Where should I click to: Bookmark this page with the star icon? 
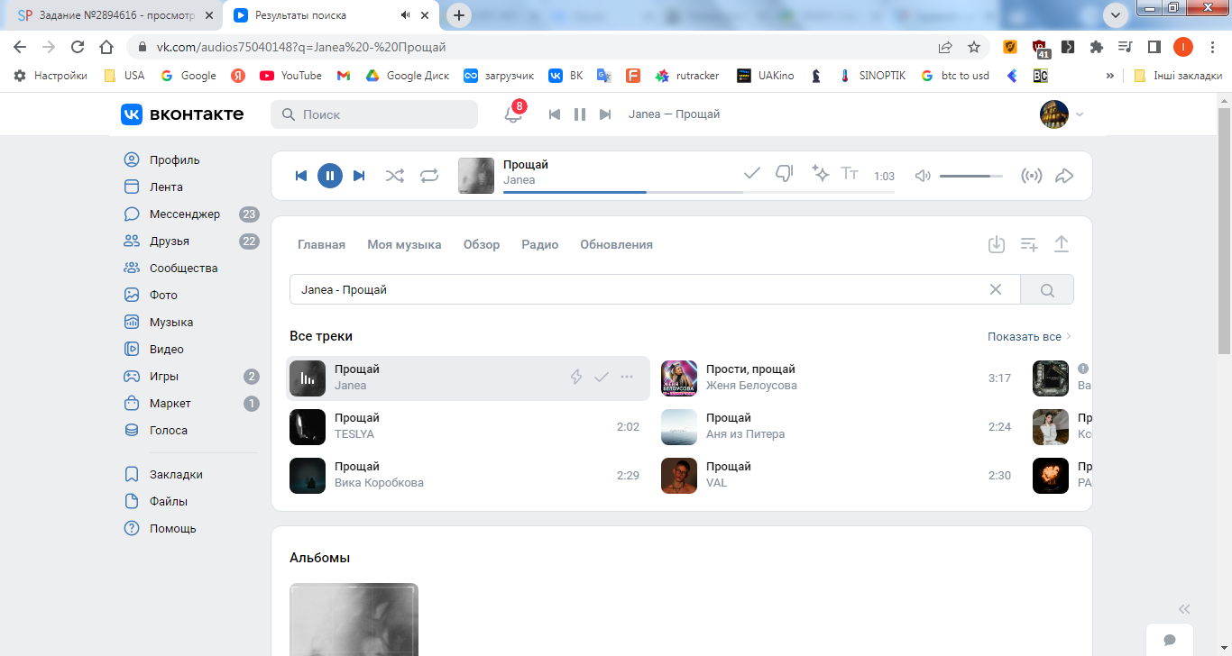click(974, 47)
